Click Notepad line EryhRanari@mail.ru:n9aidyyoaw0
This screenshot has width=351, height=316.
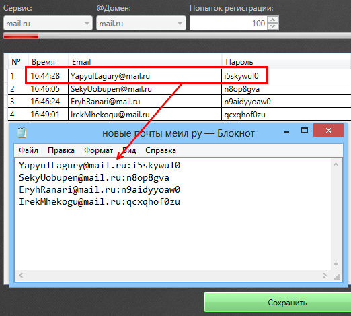point(100,189)
